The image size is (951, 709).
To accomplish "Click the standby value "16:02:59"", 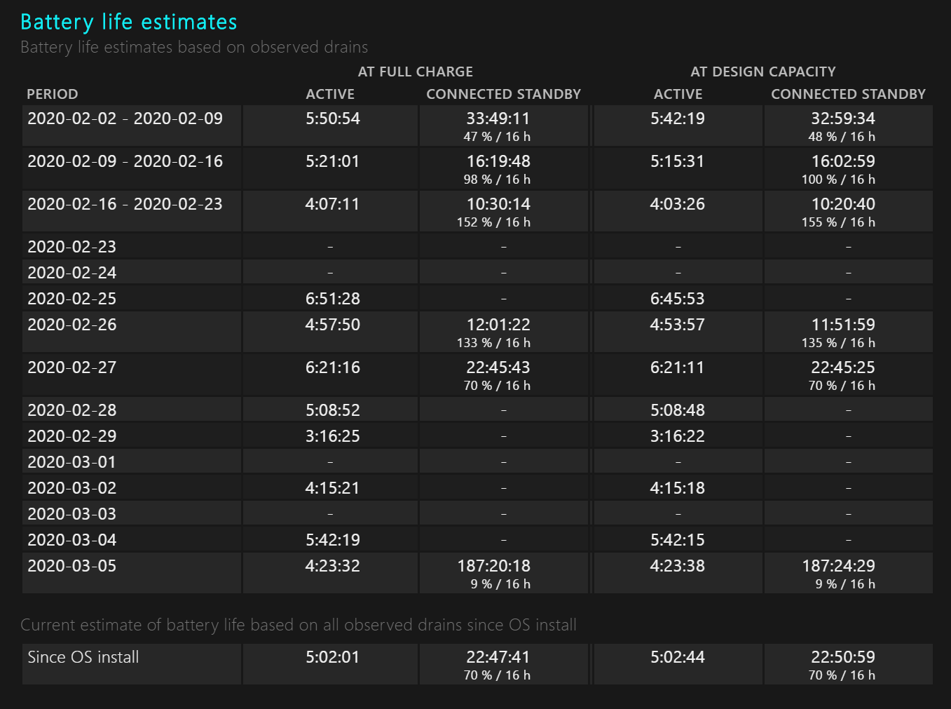I will (843, 161).
